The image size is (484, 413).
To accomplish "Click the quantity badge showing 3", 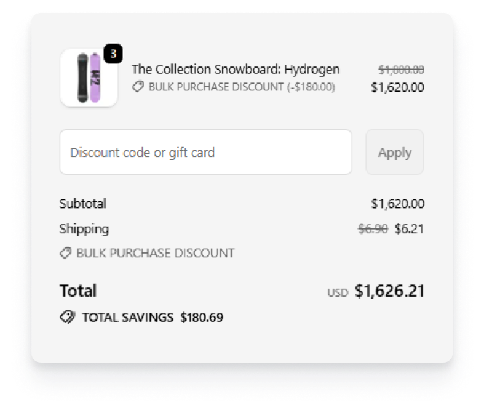I will point(113,54).
